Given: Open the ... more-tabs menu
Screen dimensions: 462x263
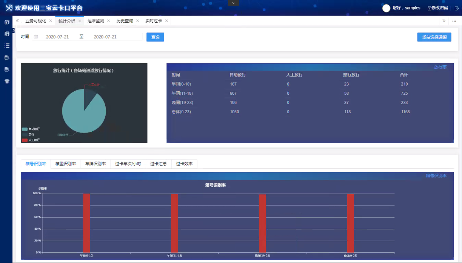Looking at the screenshot, I should (454, 21).
